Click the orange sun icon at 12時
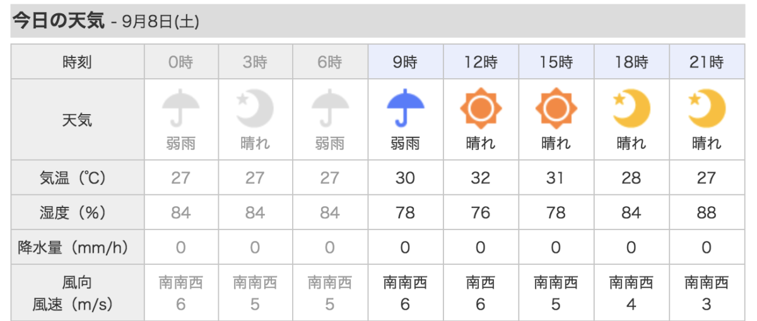 pyautogui.click(x=481, y=108)
